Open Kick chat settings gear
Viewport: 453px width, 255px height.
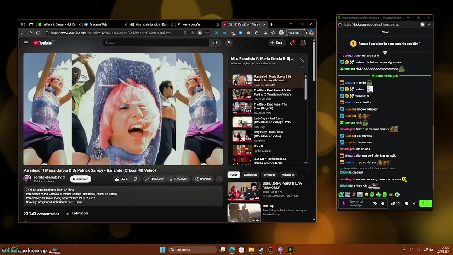pyautogui.click(x=414, y=204)
